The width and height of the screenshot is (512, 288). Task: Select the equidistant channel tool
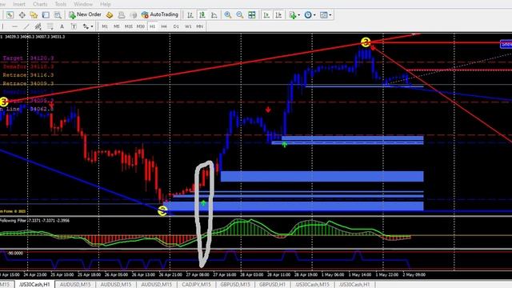[x=38, y=26]
